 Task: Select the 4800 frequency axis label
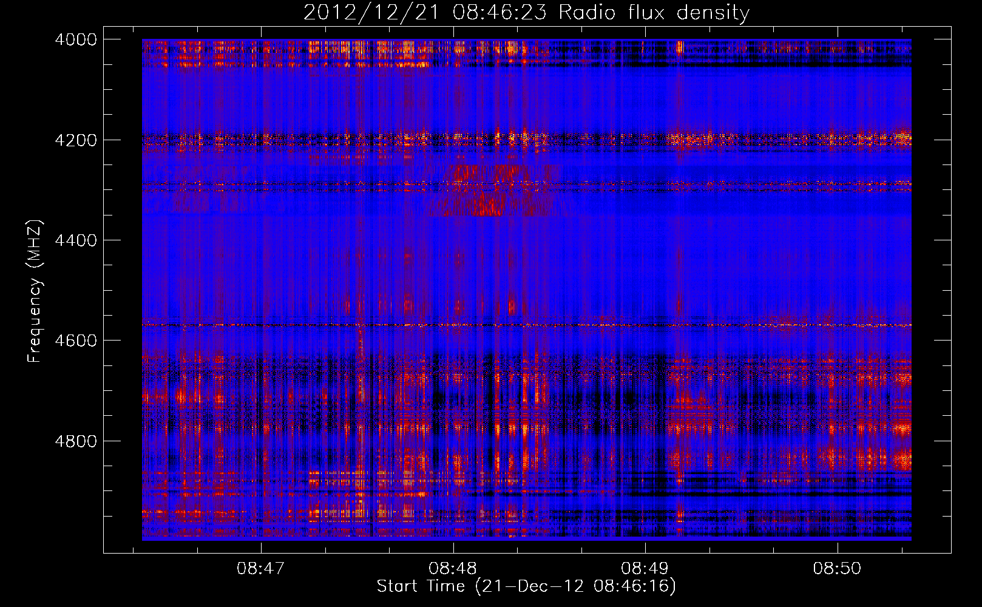pyautogui.click(x=76, y=441)
